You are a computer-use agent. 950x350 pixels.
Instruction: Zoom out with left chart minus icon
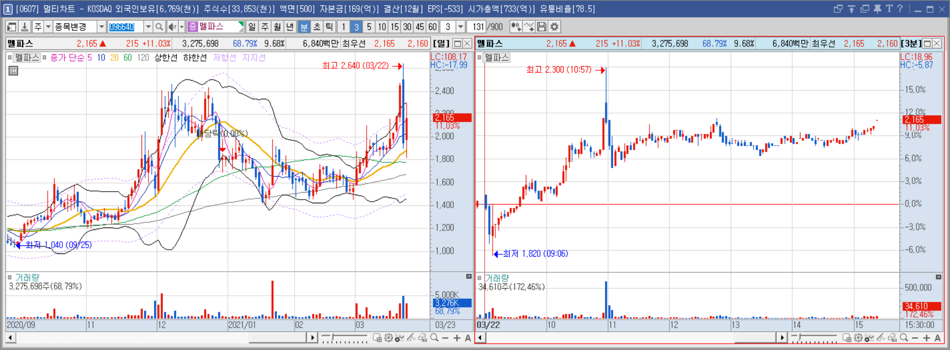click(x=446, y=338)
